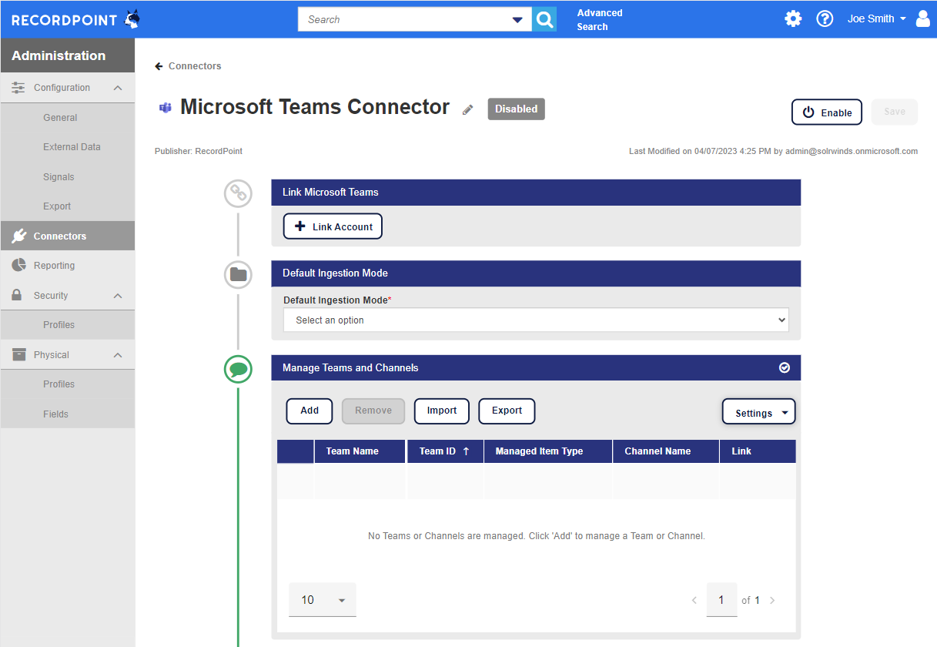Click the Reporting pie chart icon
Screen dimensions: 937x647
click(18, 265)
